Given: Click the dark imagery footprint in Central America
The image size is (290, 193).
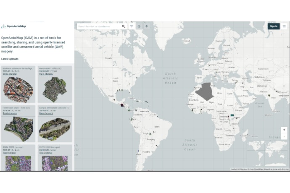Looking at the screenshot, I should [x=122, y=105].
